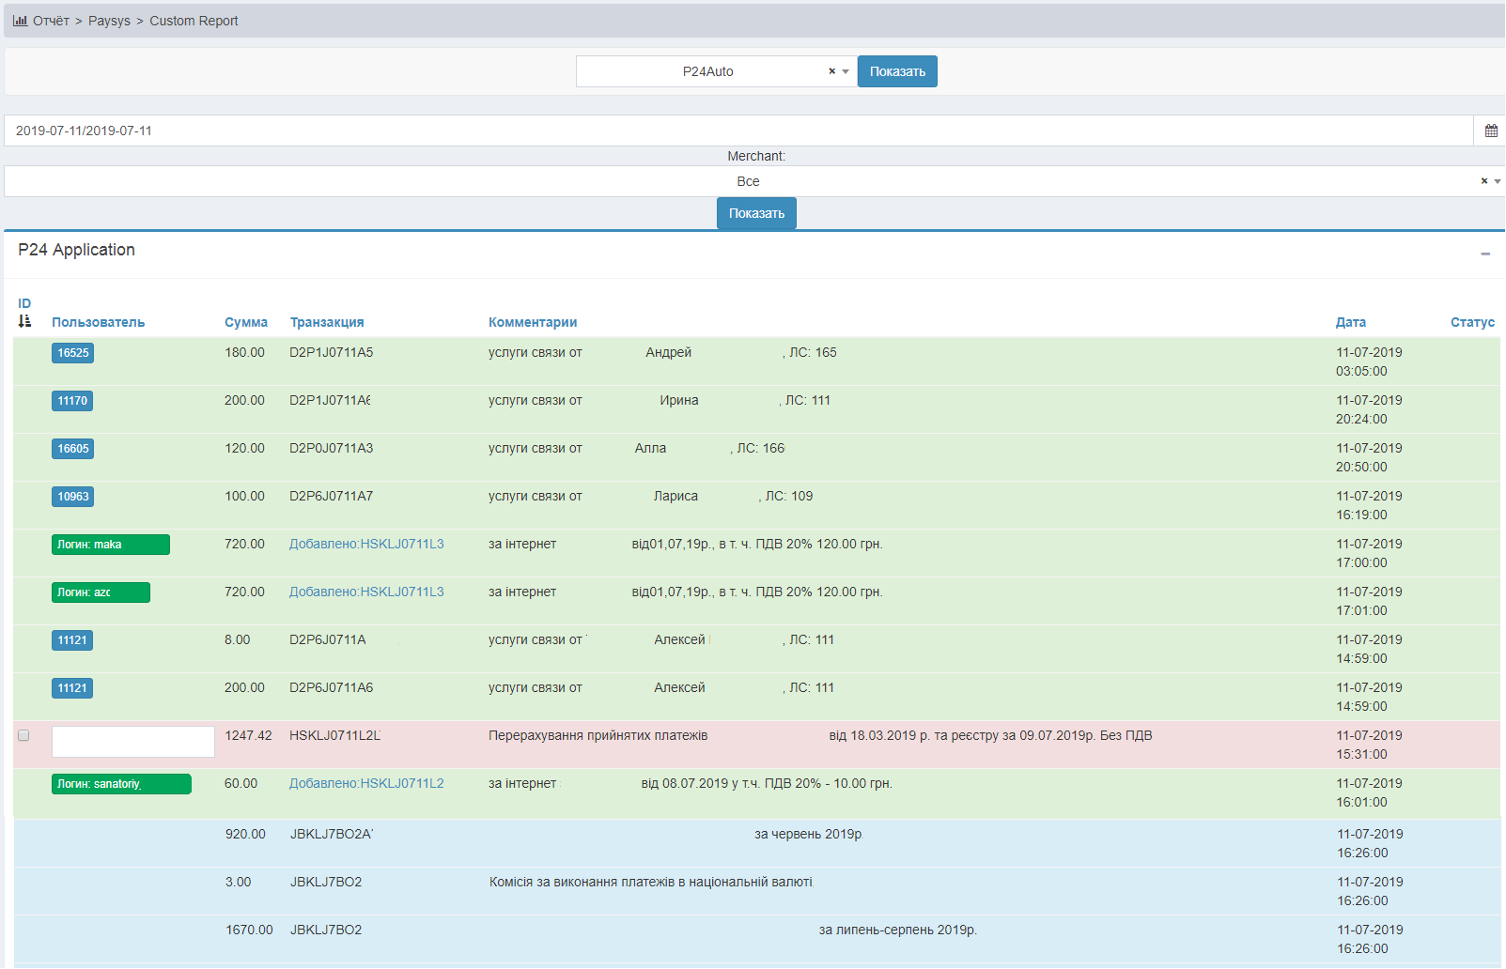The image size is (1506, 969).
Task: Click the 'Логин: azc' green badge
Action: coord(101,592)
